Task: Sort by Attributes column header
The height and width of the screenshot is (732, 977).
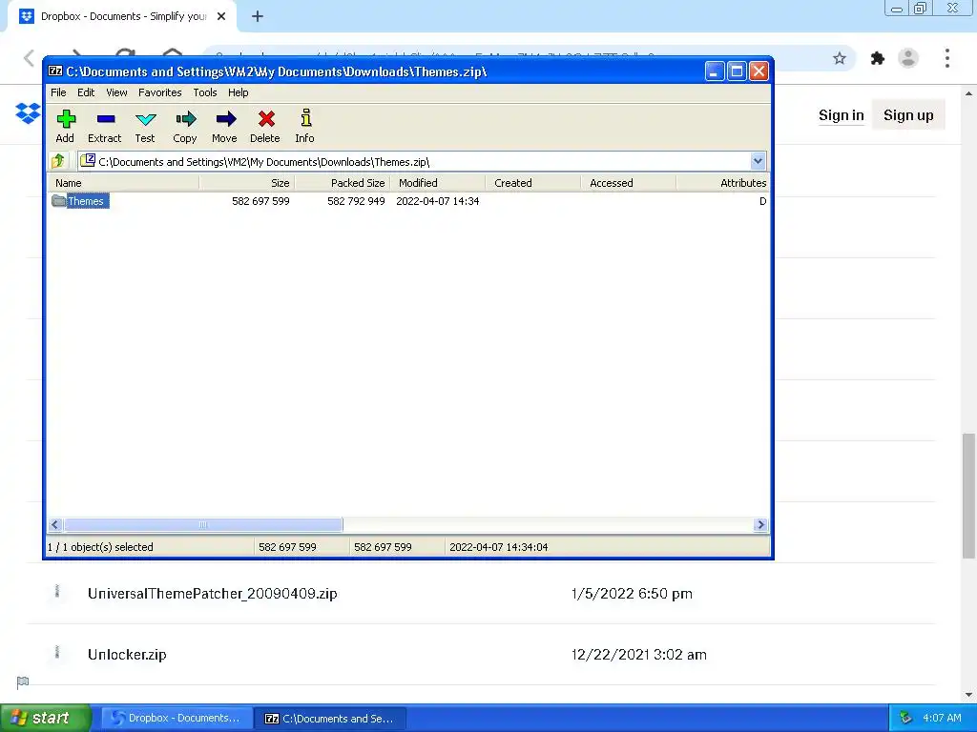Action: [723, 183]
